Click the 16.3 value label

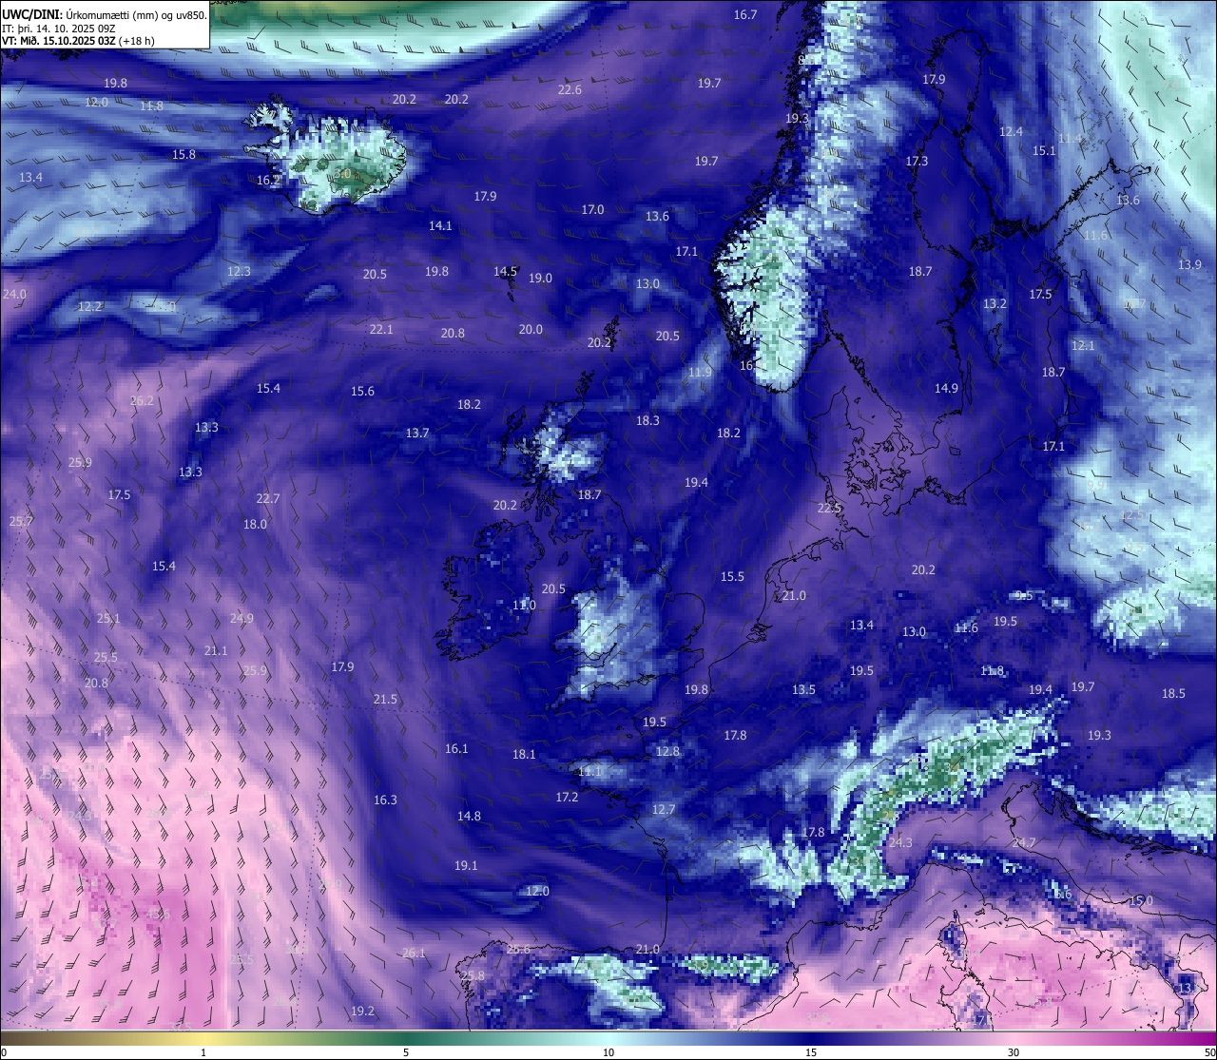[x=385, y=800]
